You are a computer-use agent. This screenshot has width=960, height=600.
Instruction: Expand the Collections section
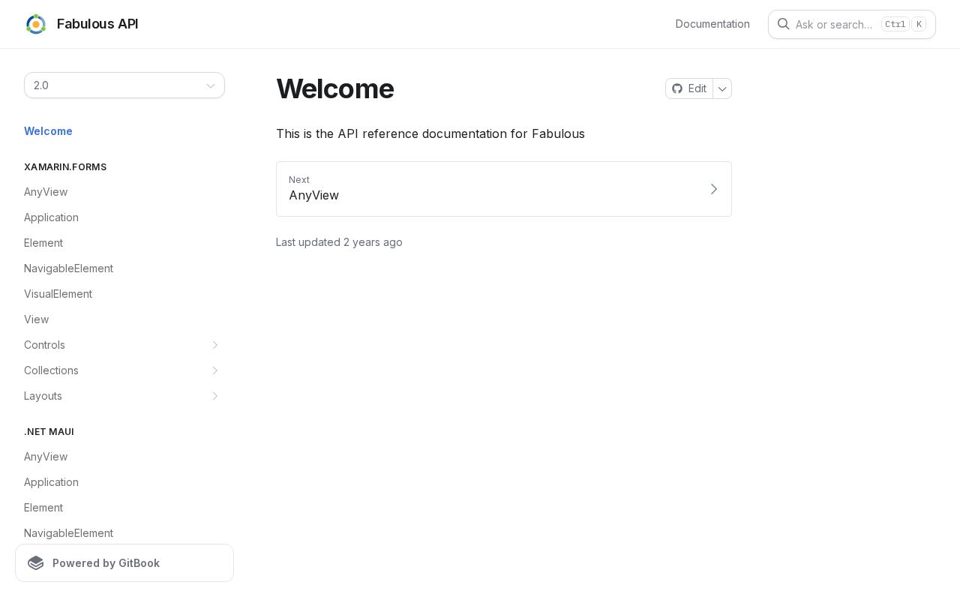[x=214, y=370]
